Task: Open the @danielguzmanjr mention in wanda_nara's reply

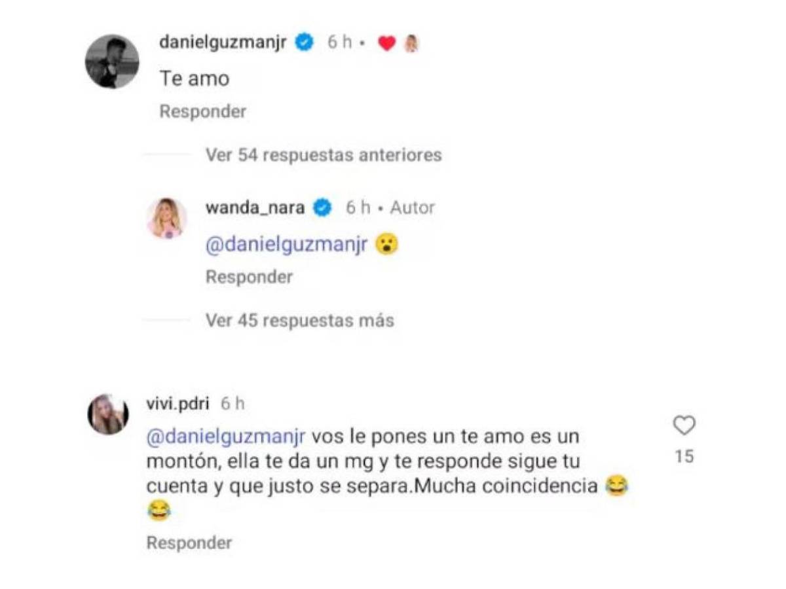Action: pyautogui.click(x=285, y=245)
